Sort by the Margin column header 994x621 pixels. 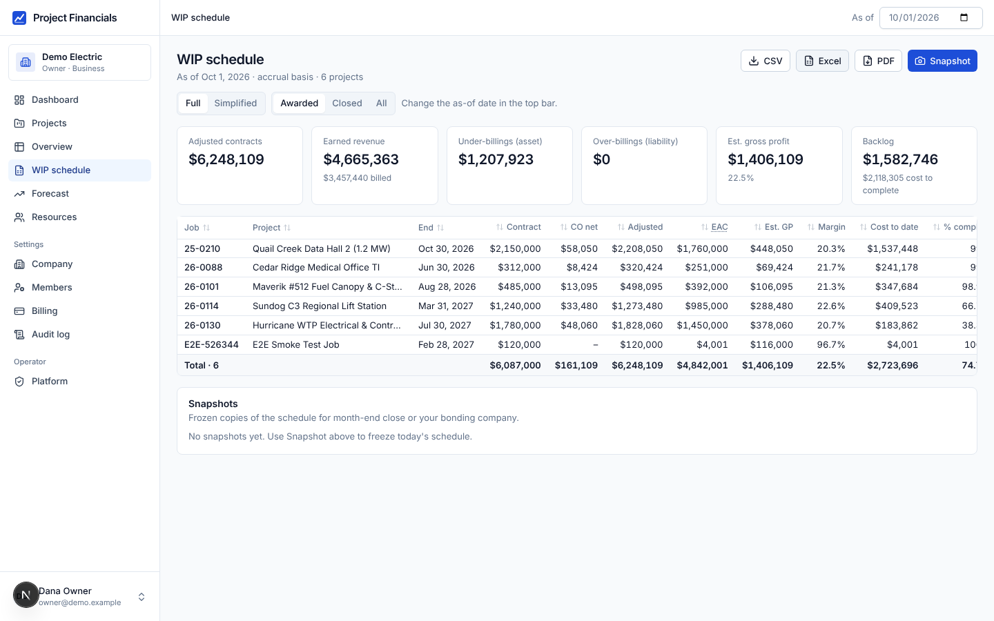pos(826,227)
